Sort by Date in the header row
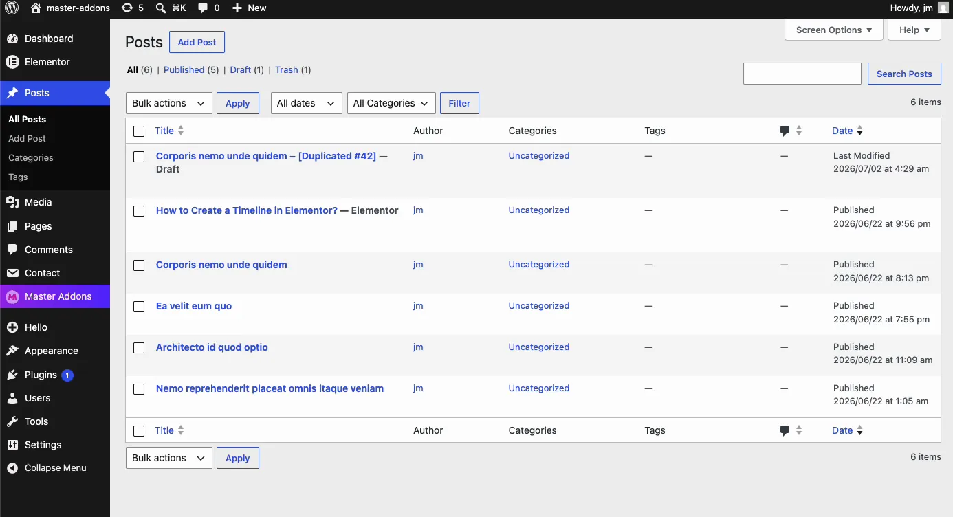This screenshot has height=517, width=953. click(x=847, y=131)
